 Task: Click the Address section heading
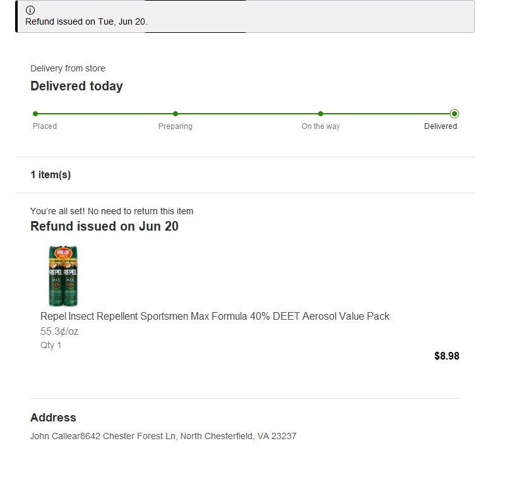(x=53, y=417)
